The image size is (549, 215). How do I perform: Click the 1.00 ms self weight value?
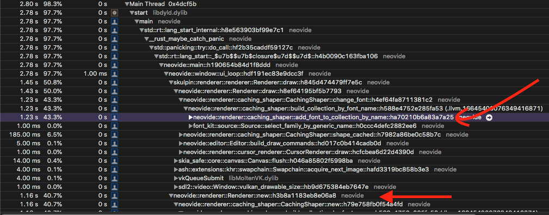tap(96, 74)
